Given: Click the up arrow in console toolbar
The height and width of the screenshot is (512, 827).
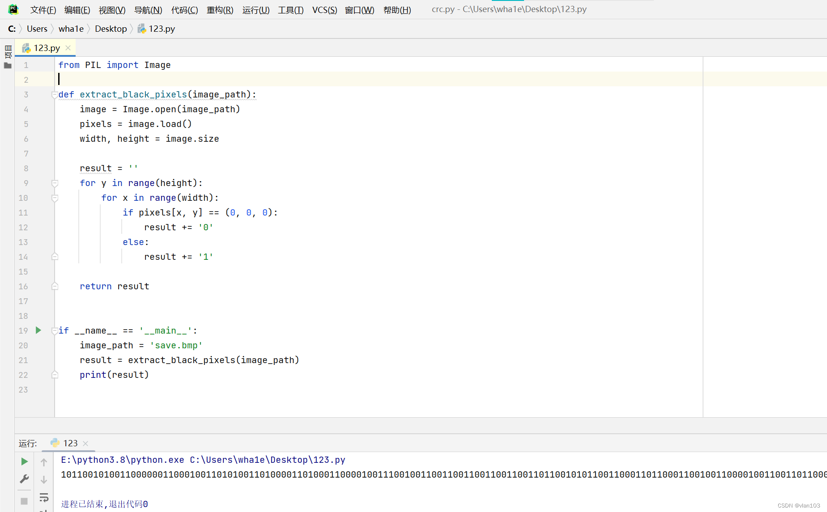Looking at the screenshot, I should click(44, 462).
